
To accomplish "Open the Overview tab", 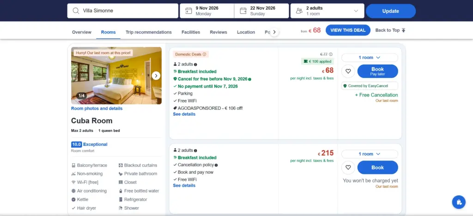I will (x=81, y=32).
